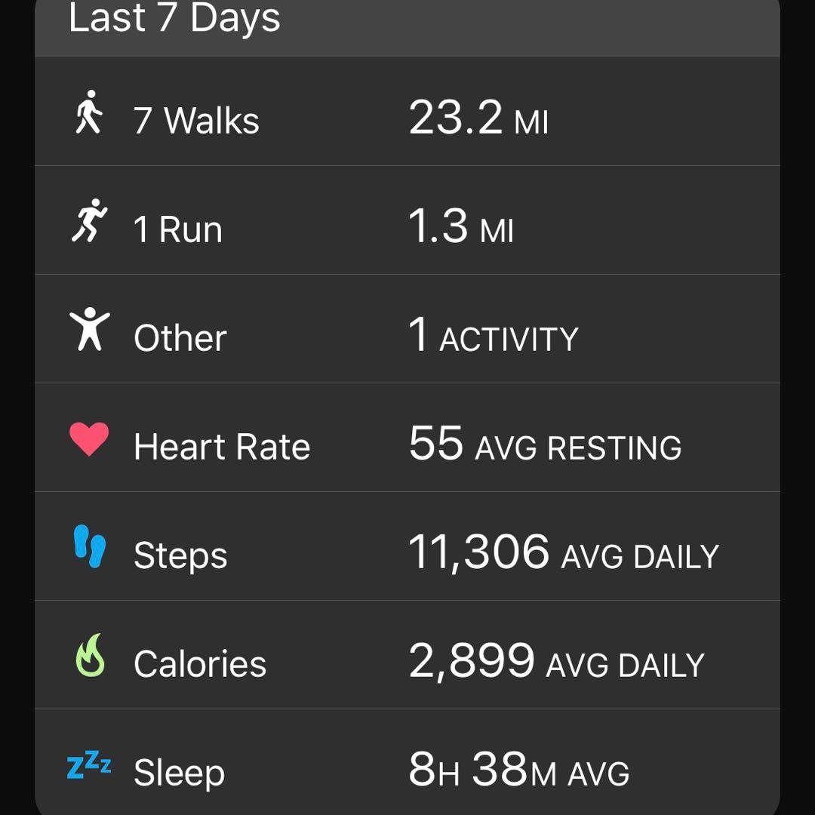Screen dimensions: 815x815
Task: Tap the 23.2 MI walk distance
Action: click(478, 118)
